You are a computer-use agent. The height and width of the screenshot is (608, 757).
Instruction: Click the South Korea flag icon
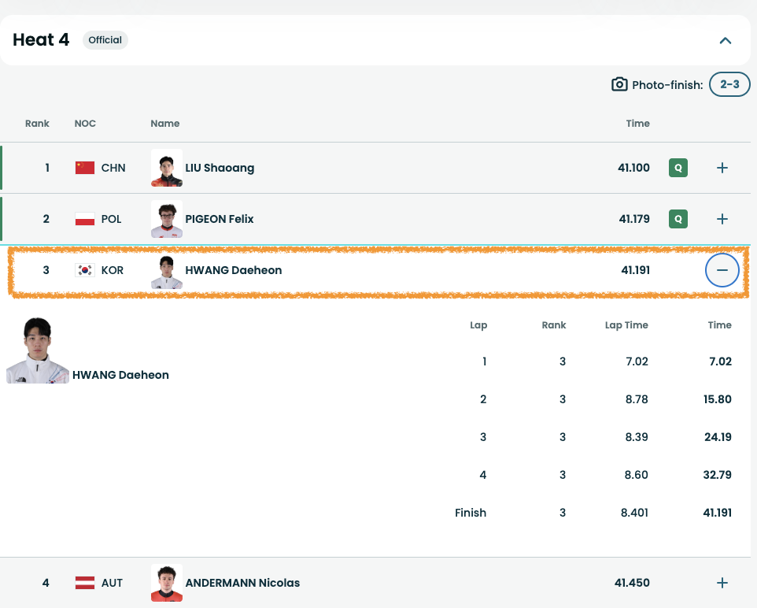[85, 270]
